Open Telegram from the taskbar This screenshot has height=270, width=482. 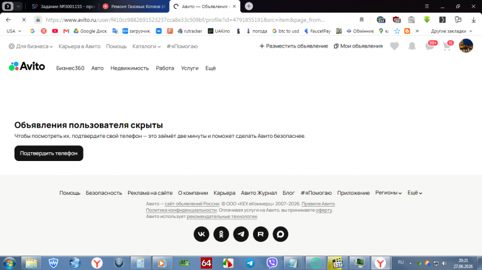250,263
